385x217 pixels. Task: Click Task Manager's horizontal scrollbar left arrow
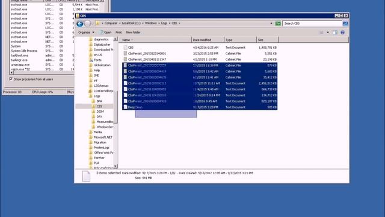pyautogui.click(x=11, y=72)
